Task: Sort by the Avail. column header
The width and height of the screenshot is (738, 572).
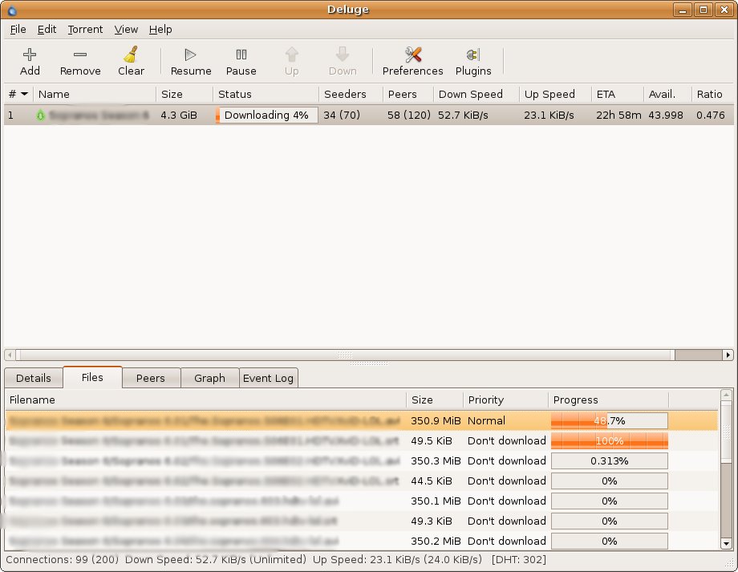Action: (x=667, y=94)
